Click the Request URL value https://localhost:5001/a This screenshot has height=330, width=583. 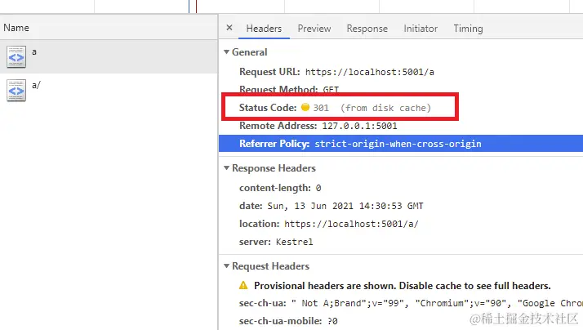click(x=370, y=72)
